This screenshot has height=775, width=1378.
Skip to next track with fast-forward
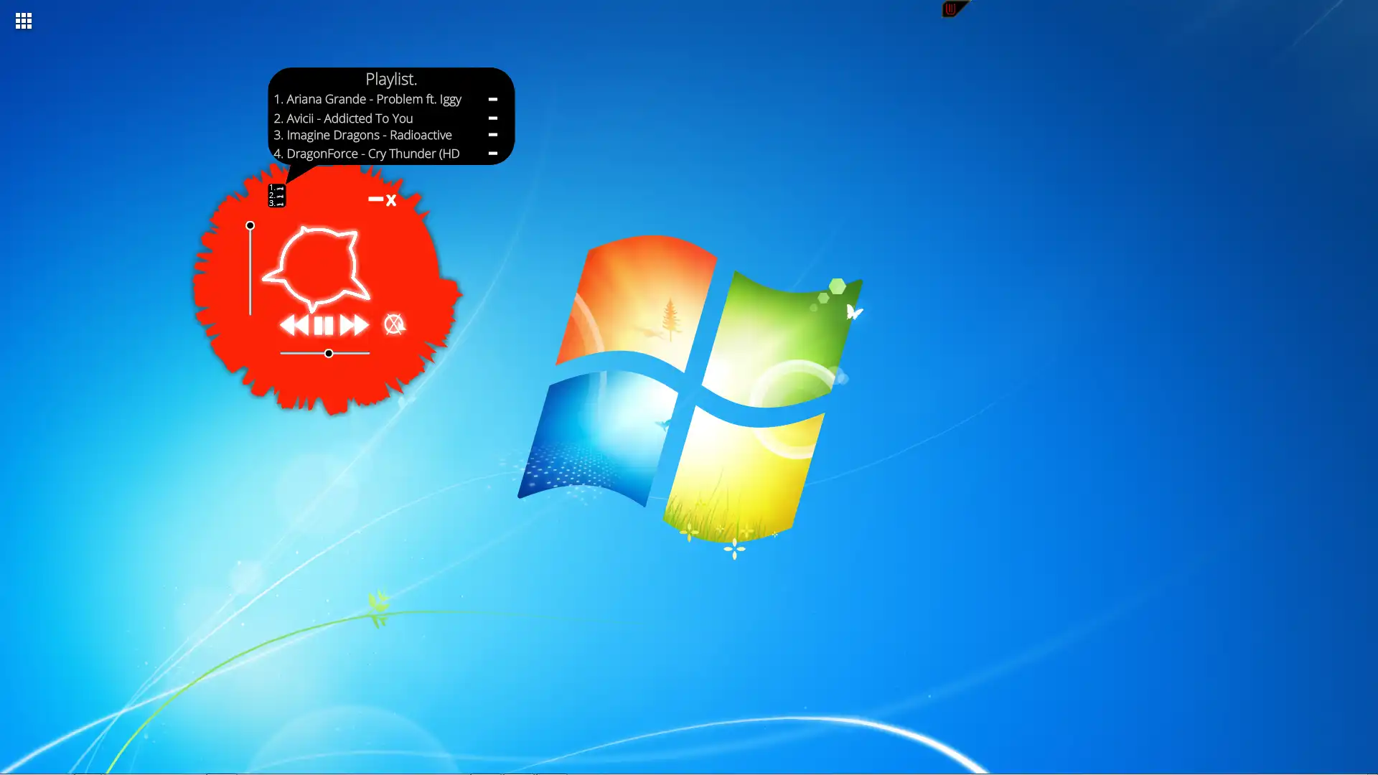[354, 326]
